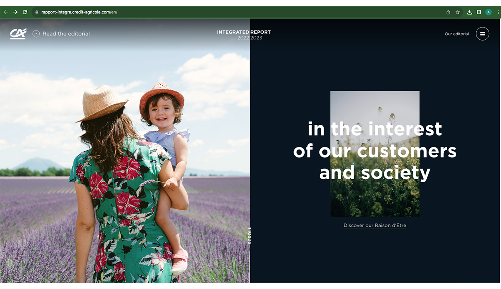This screenshot has height=289, width=501.
Task: Click the central wildflower thumbnail image
Action: click(375, 154)
